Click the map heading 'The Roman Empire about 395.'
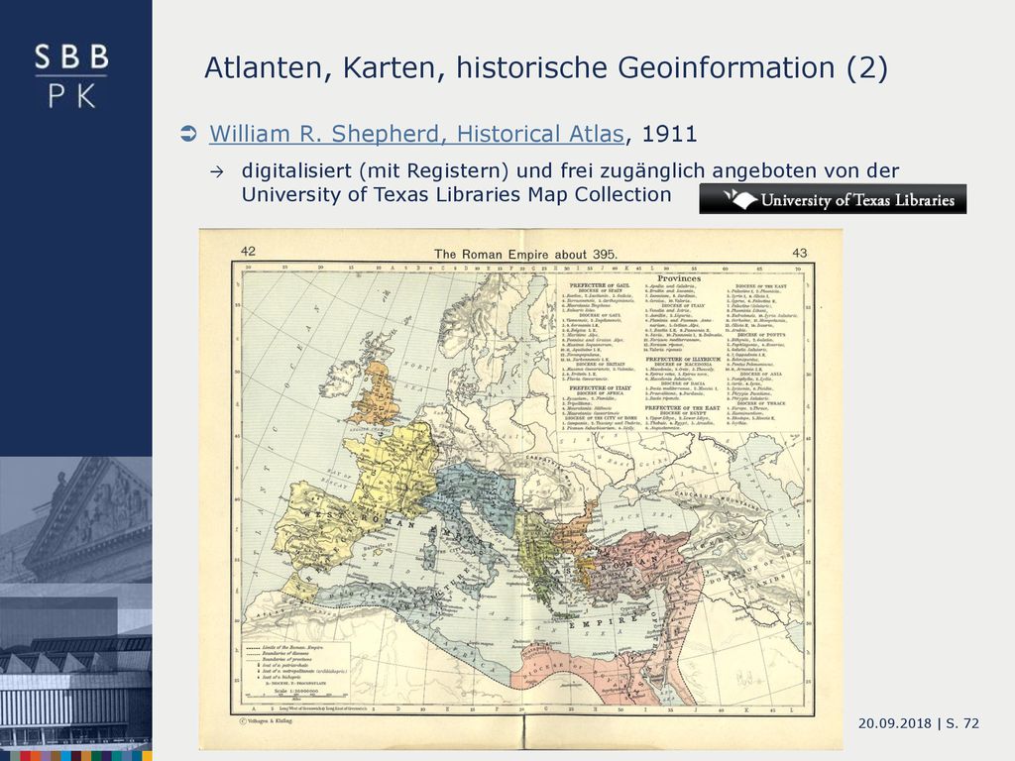Image resolution: width=1015 pixels, height=761 pixels. coord(525,255)
